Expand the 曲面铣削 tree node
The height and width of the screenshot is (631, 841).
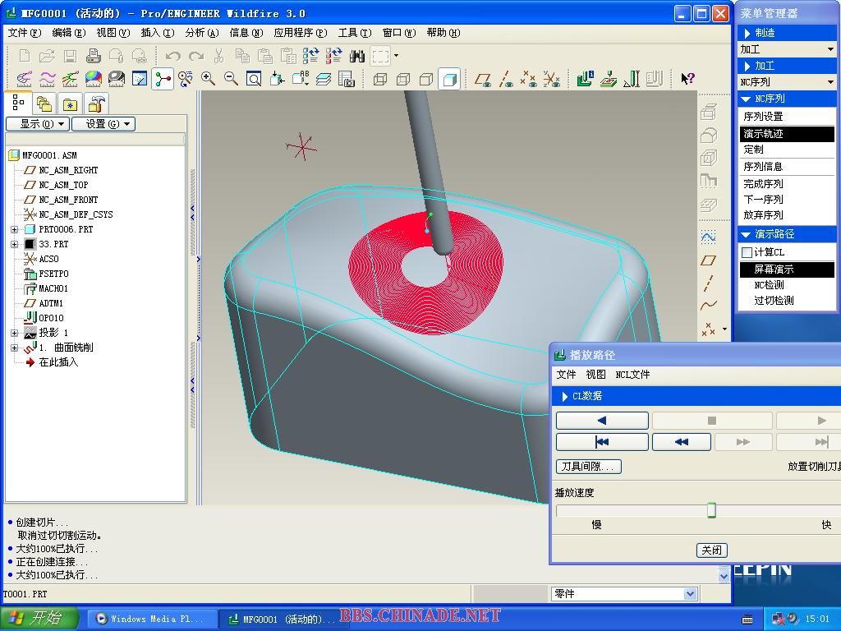point(15,348)
